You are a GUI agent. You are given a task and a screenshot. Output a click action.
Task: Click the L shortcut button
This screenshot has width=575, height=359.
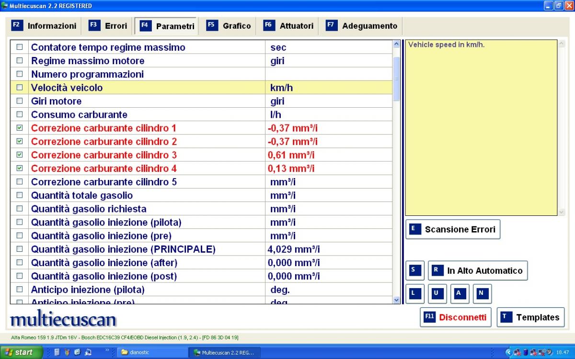click(414, 293)
